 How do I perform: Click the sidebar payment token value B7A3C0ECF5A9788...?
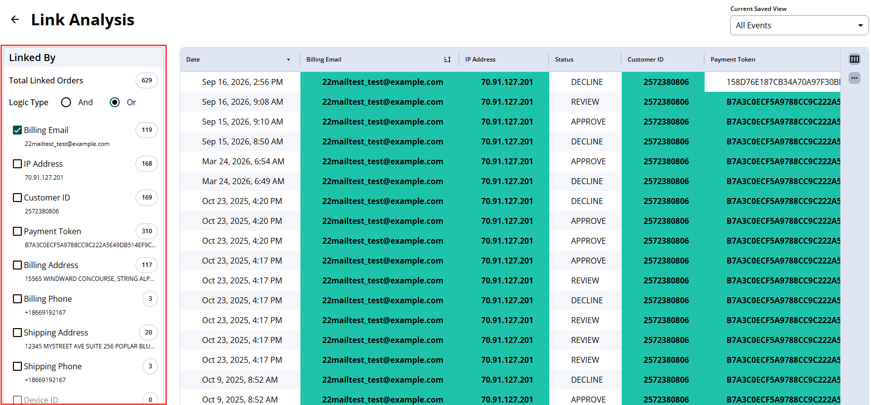(x=90, y=245)
